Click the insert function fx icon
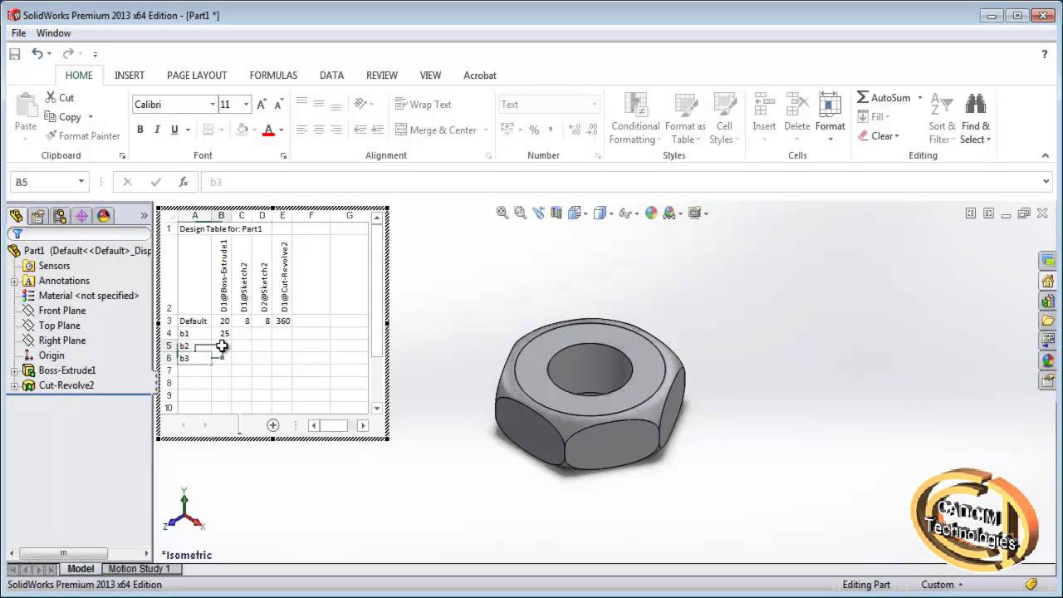The height and width of the screenshot is (598, 1063). [184, 182]
